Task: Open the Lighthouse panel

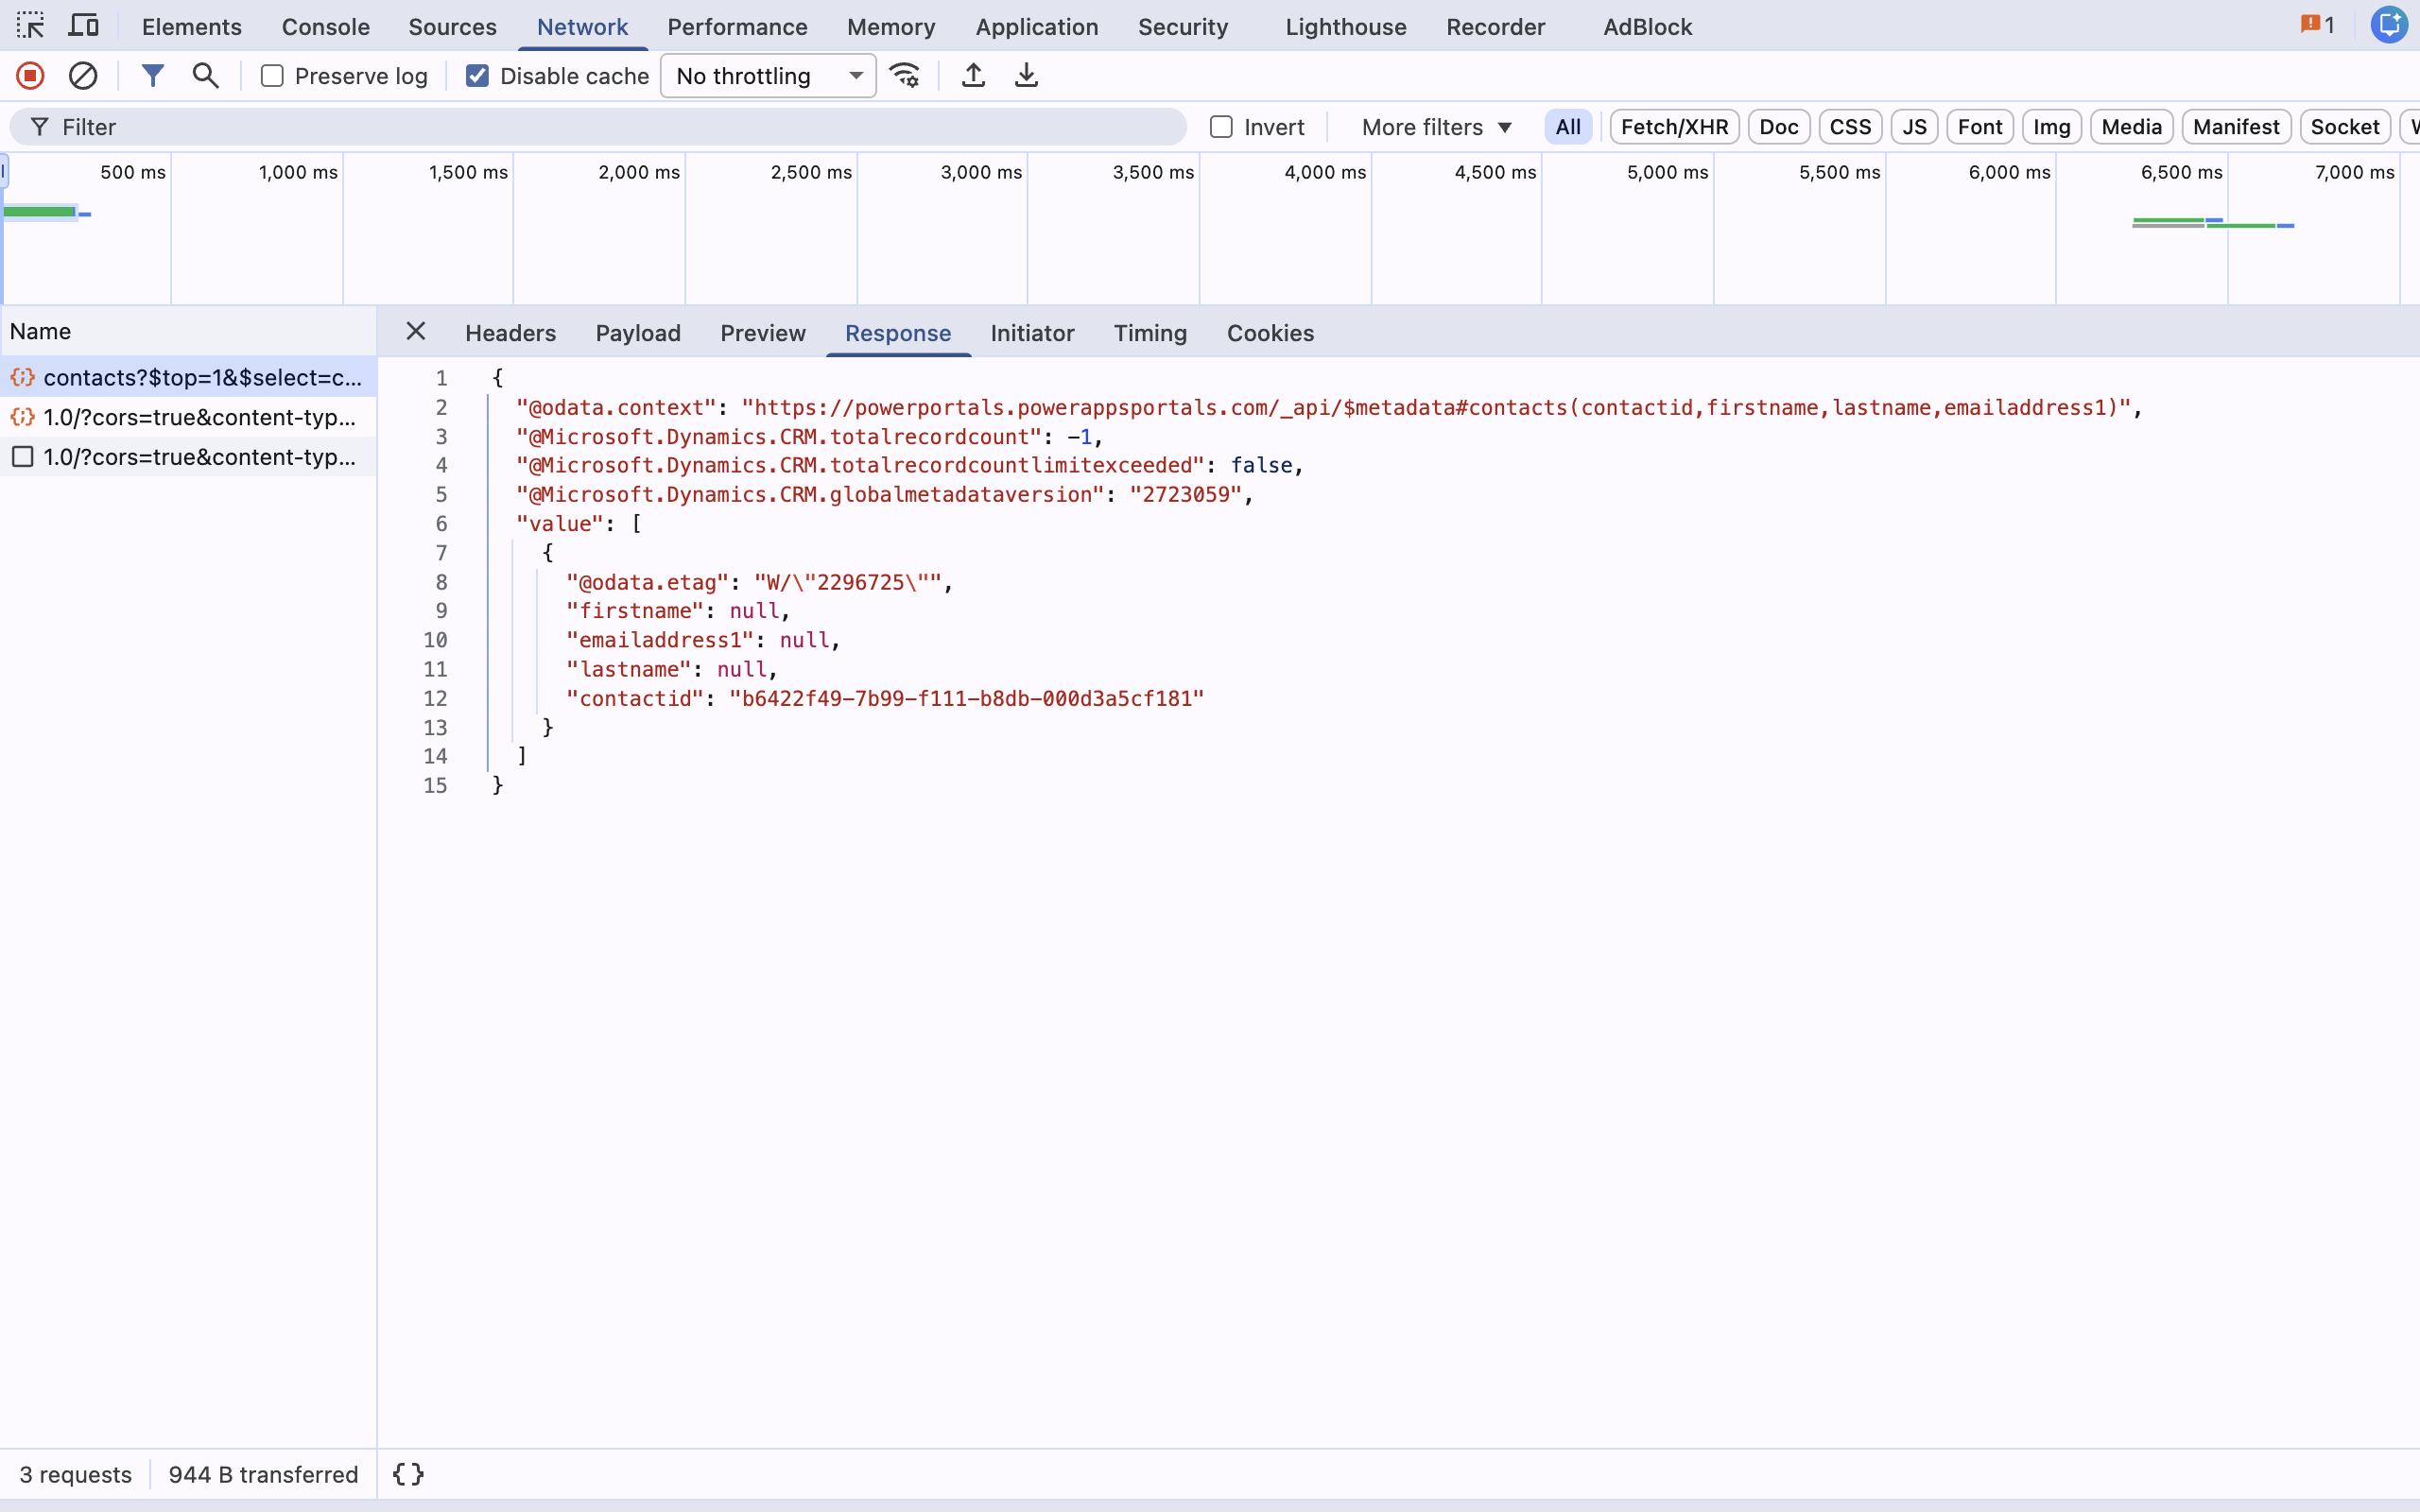Action: pos(1346,27)
